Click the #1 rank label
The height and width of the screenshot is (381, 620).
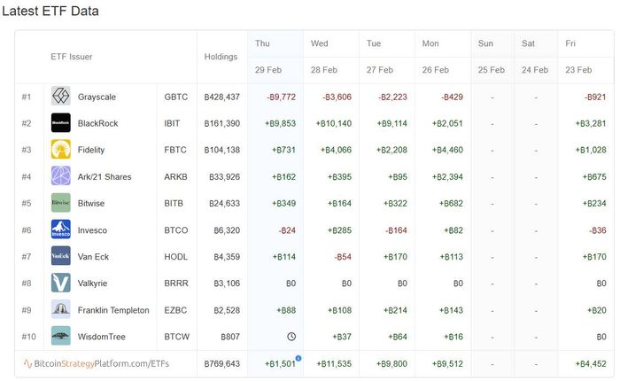(x=26, y=97)
